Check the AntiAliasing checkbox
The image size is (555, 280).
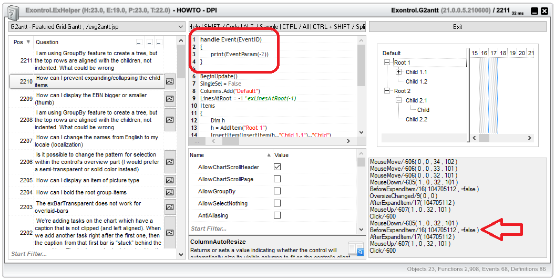click(x=277, y=215)
